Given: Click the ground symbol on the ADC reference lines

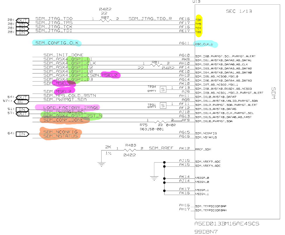Looking at the screenshot, I should 154,178.
